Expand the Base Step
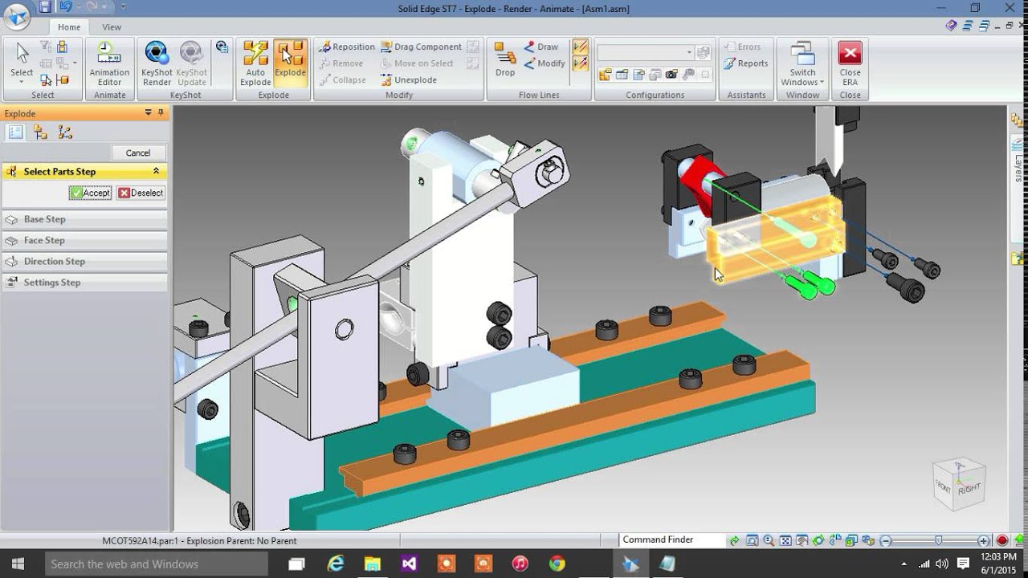Screen dimensions: 1028x578 point(84,219)
